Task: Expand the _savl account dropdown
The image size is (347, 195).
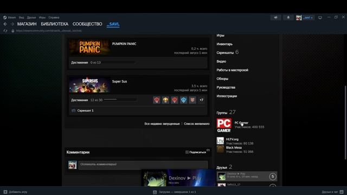Action: 308,17
